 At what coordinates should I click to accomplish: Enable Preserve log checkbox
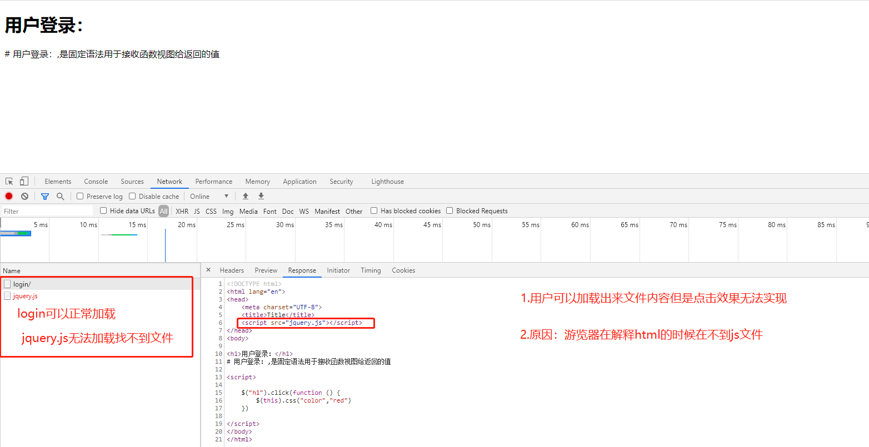80,196
